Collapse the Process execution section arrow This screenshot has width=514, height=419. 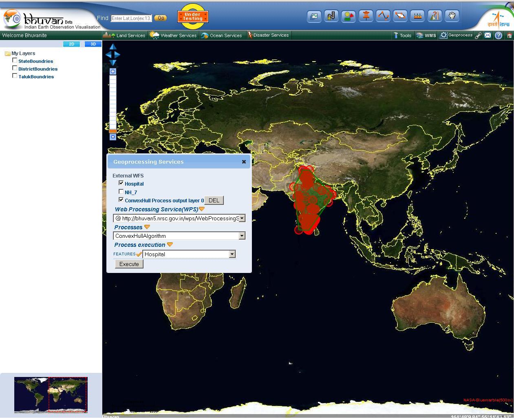[x=170, y=245]
